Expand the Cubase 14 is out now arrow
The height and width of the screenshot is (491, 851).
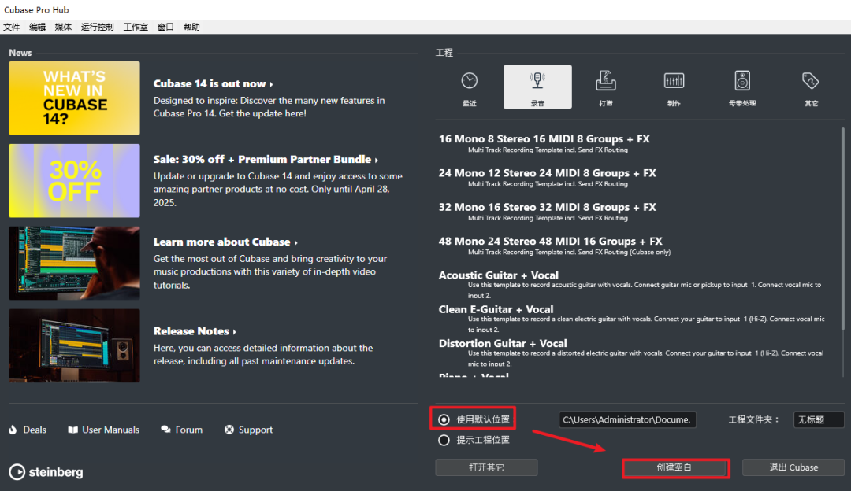[x=271, y=84]
